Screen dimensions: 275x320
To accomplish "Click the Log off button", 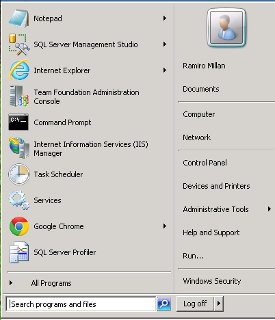I will 195,304.
